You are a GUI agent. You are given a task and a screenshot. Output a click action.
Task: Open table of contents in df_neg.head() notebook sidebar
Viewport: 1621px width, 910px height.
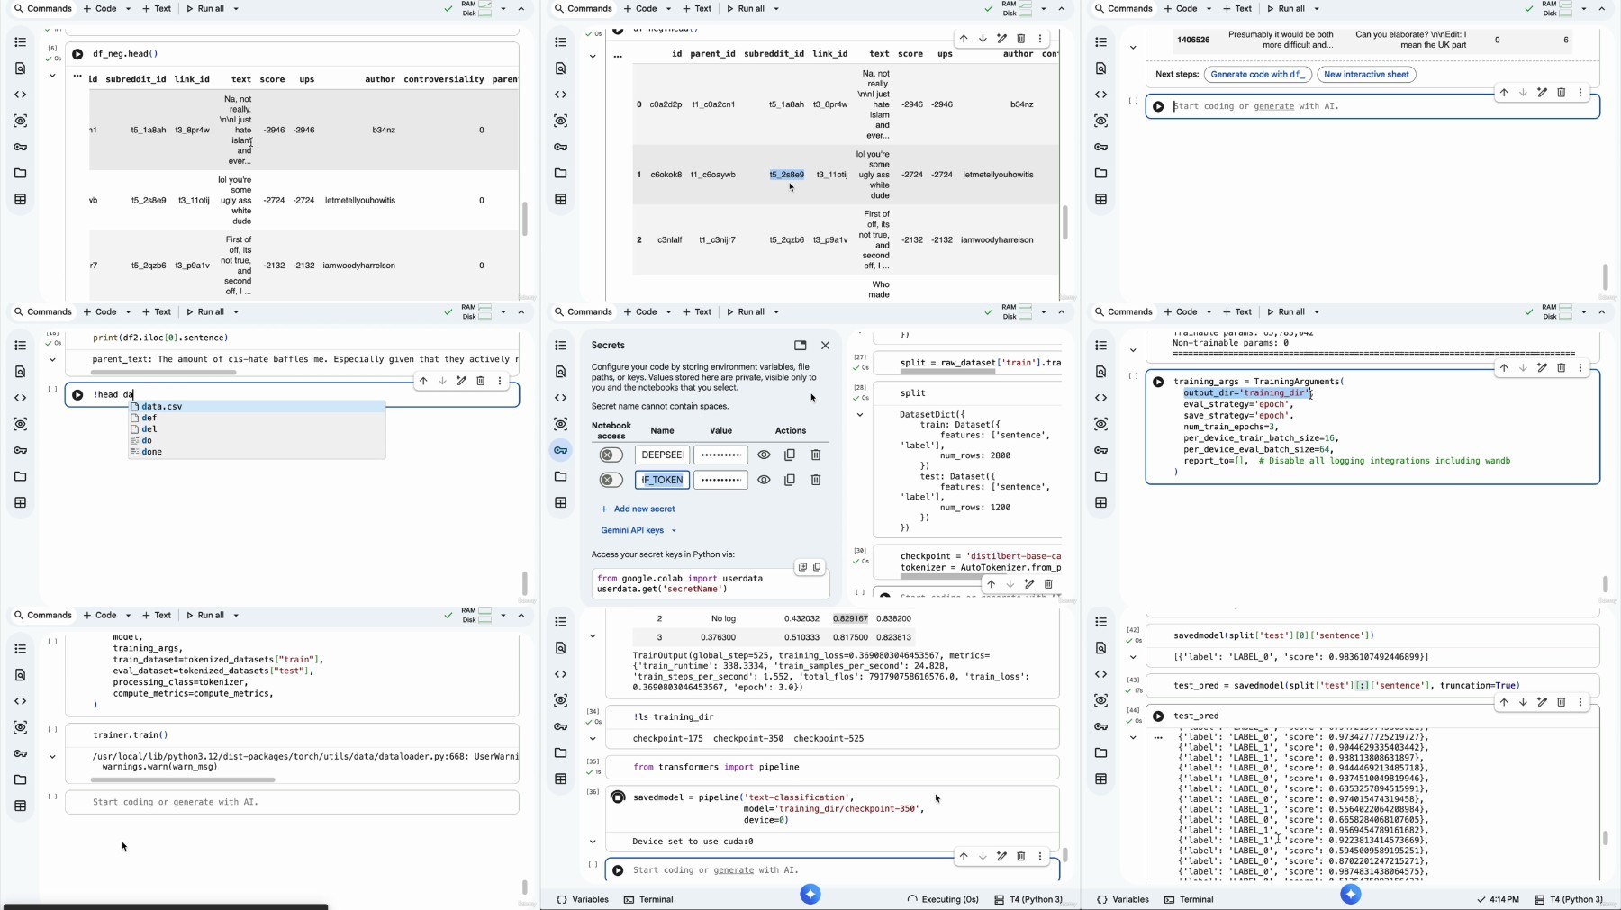point(21,42)
